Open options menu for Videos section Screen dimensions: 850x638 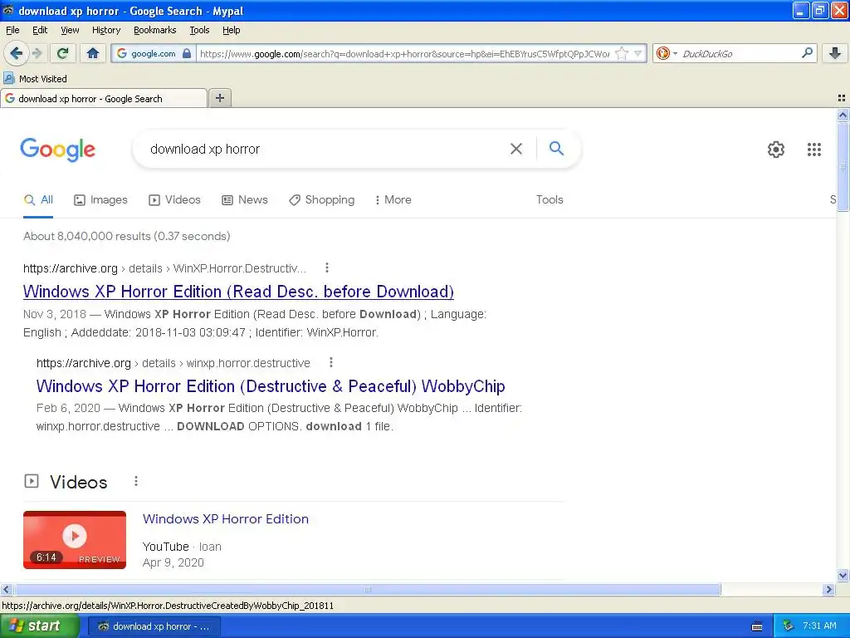[x=136, y=481]
